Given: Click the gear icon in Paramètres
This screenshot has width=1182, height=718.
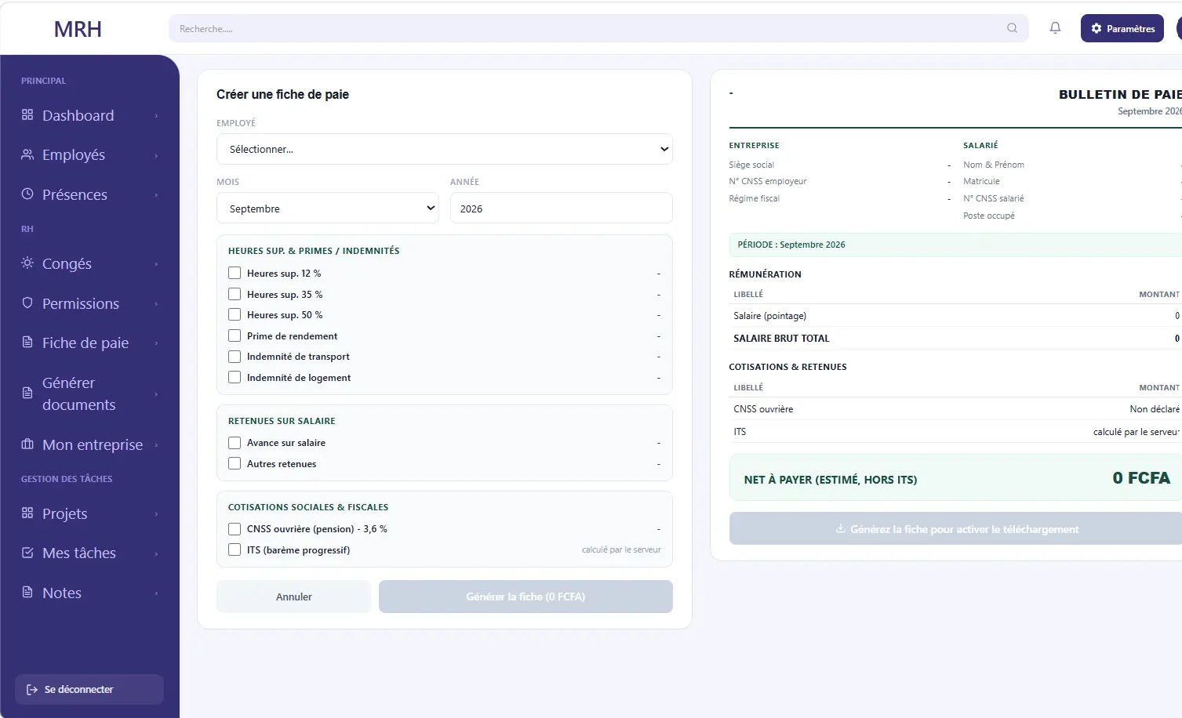Looking at the screenshot, I should coord(1097,28).
